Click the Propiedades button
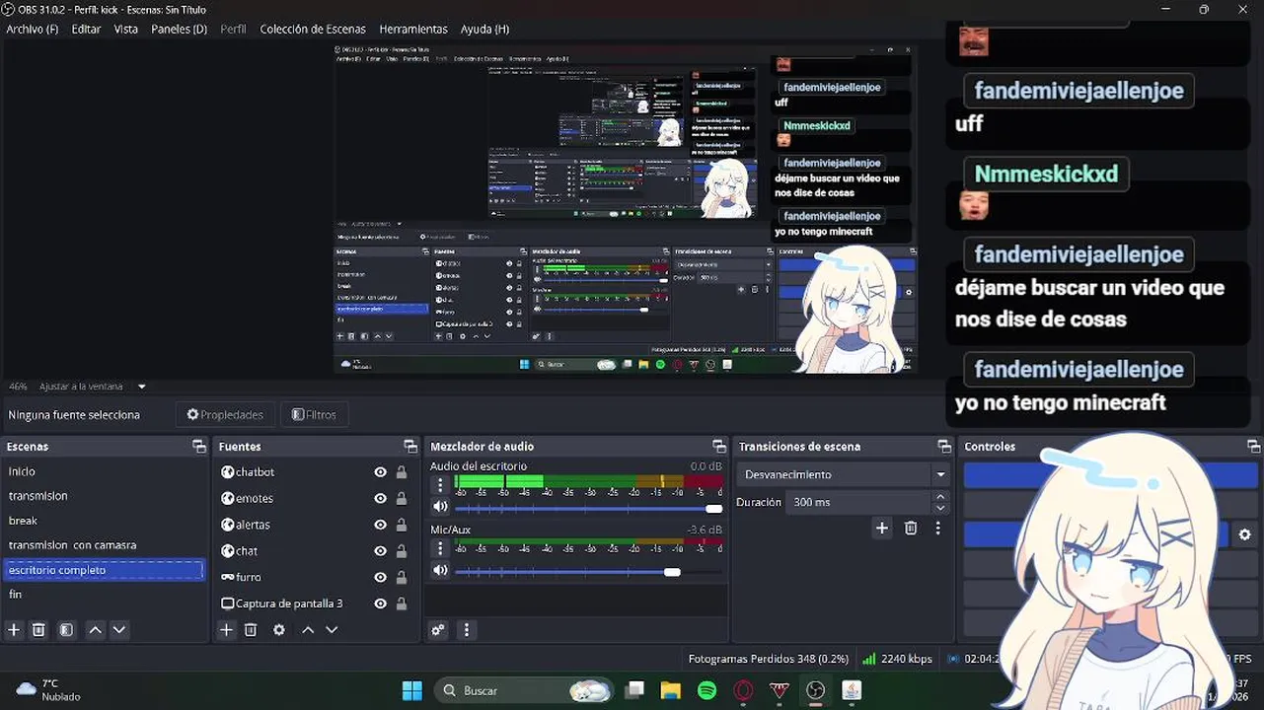 [225, 415]
